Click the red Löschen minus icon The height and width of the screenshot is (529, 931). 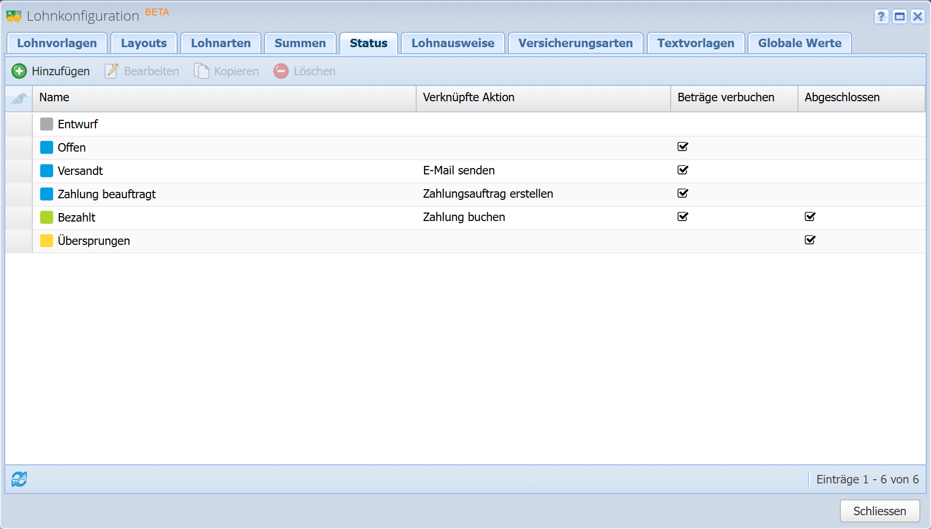coord(281,71)
